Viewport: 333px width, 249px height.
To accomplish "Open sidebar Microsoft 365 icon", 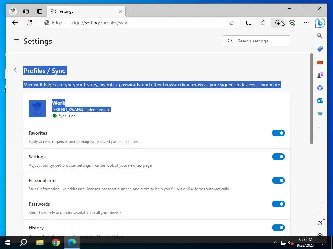I will [320, 88].
